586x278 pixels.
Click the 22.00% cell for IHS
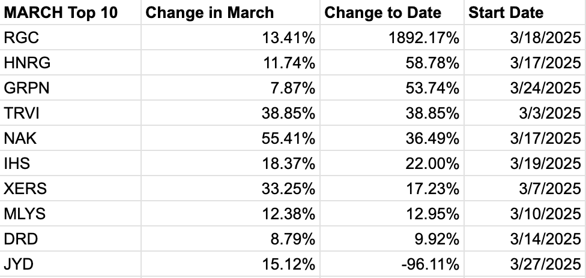(x=392, y=163)
